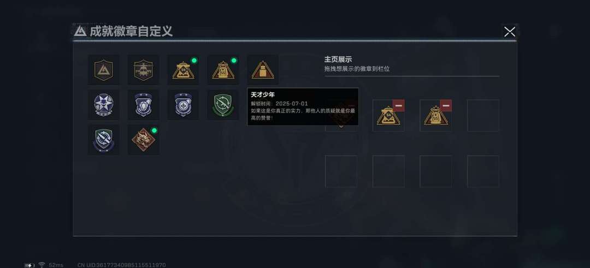Select the helicopter shield badge

point(143,70)
